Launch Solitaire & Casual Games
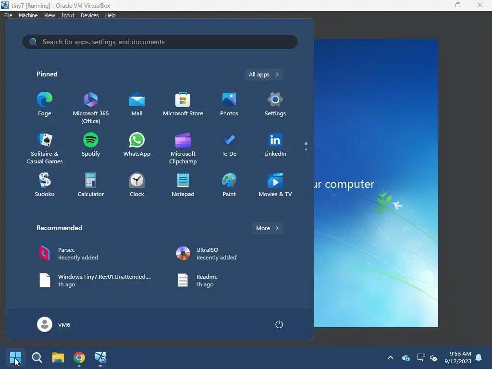Image resolution: width=492 pixels, height=369 pixels. pos(45,148)
